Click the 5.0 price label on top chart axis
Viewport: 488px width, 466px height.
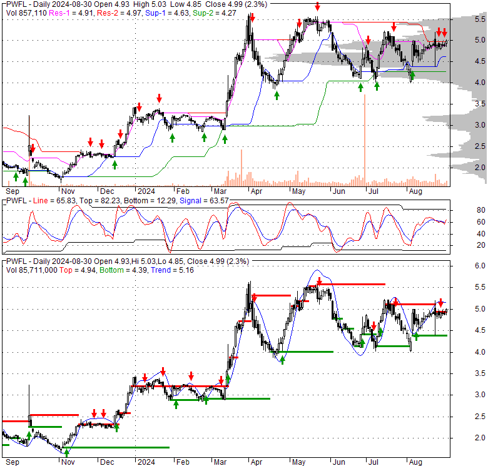click(480, 40)
